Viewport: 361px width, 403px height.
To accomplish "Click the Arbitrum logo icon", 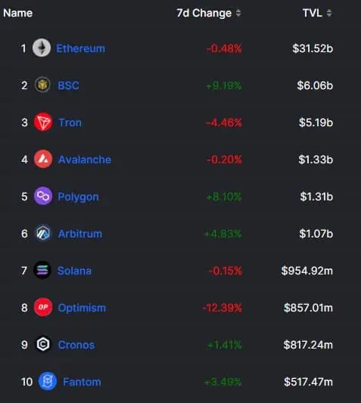I will [x=43, y=233].
